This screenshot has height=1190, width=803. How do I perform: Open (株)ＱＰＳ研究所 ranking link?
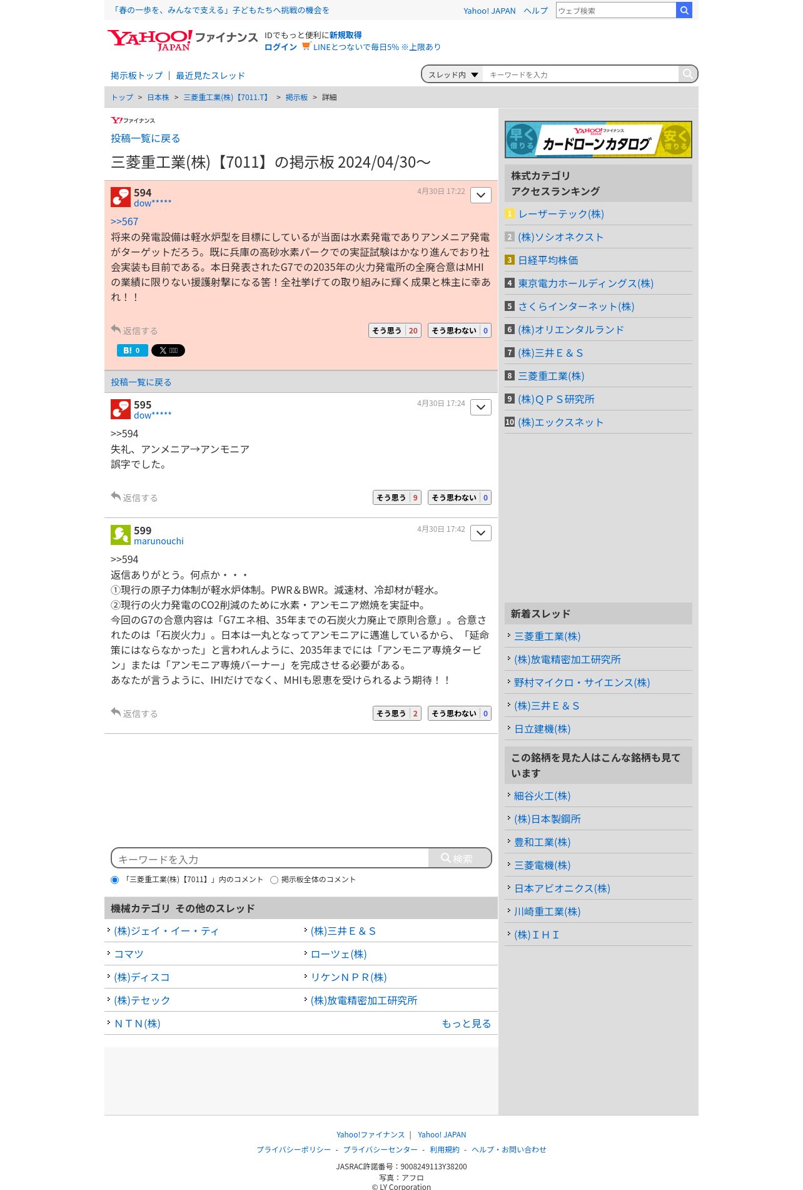pyautogui.click(x=556, y=399)
